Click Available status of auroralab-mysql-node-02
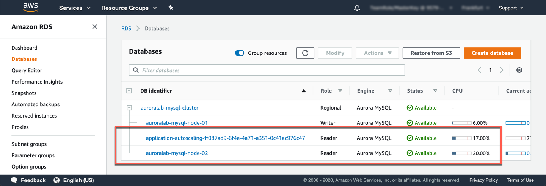546x186 pixels. pos(422,153)
